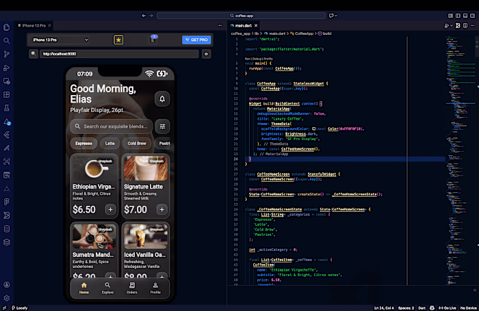Expand the run button dropdown arrow
This screenshot has width=479, height=311.
click(x=452, y=26)
